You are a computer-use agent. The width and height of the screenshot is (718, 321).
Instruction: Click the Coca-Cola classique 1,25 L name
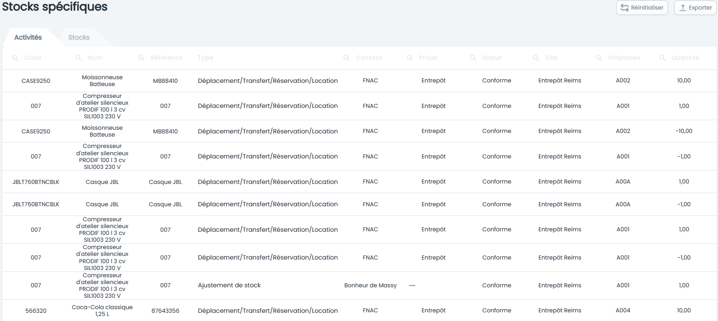[102, 311]
